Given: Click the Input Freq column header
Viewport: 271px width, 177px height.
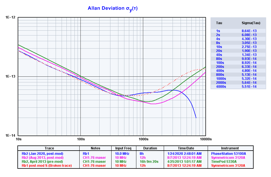Looking at the screenshot, I should [123, 148].
